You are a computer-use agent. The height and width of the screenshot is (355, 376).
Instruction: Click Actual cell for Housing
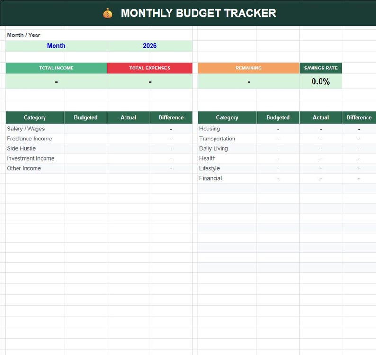pos(321,129)
